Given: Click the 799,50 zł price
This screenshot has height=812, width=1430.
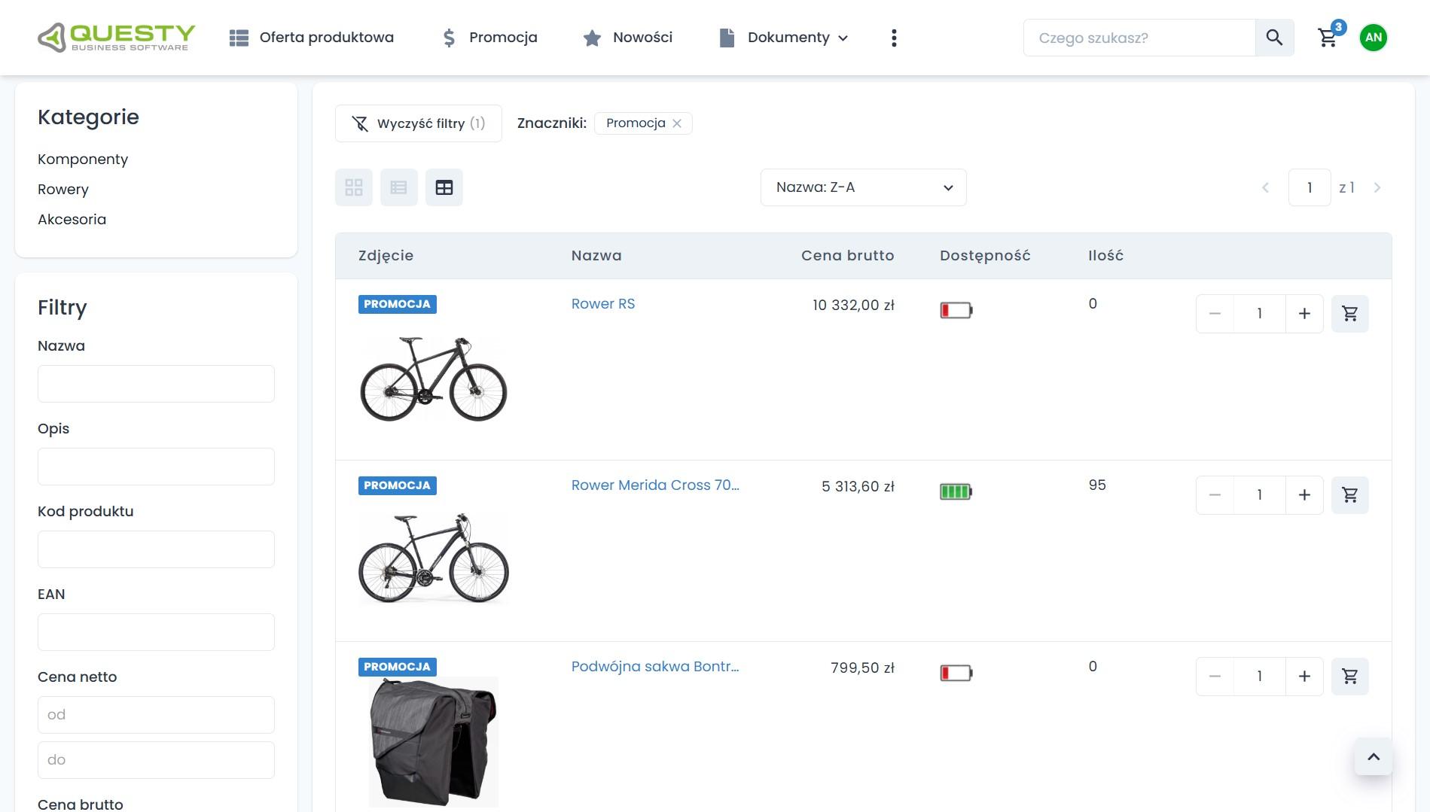Looking at the screenshot, I should [x=862, y=668].
